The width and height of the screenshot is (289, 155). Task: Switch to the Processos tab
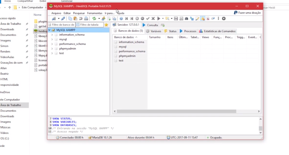tap(188, 31)
